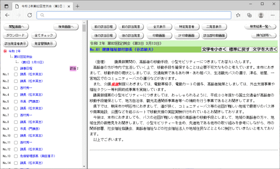Screen dimensions: 280x169
Task: Click the 後の該当日程 button
Action: coord(104,36)
